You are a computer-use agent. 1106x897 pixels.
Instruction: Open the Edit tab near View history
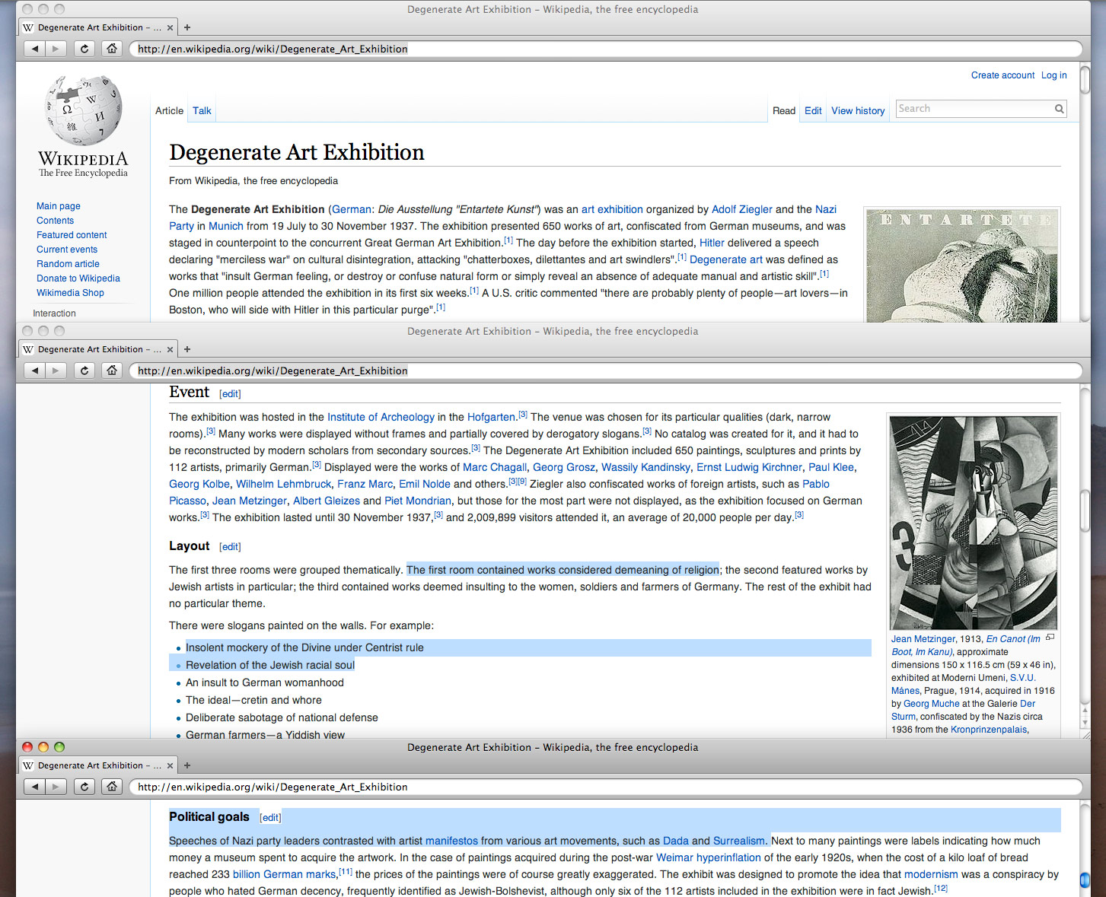[x=813, y=110]
